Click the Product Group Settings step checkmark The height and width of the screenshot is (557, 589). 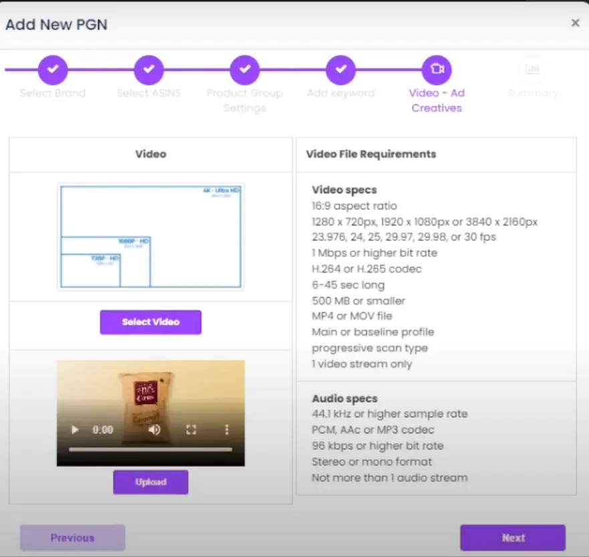tap(245, 70)
